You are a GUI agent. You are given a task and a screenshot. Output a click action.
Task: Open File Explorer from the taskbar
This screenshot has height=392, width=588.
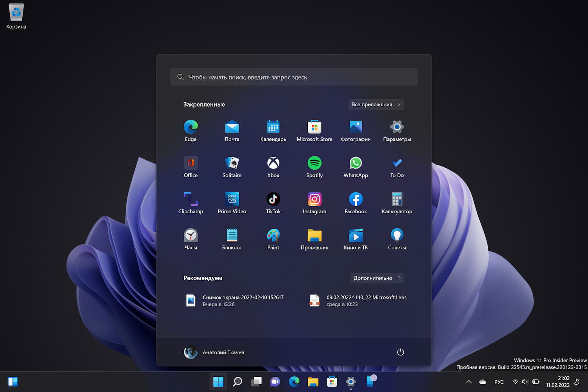coord(313,381)
